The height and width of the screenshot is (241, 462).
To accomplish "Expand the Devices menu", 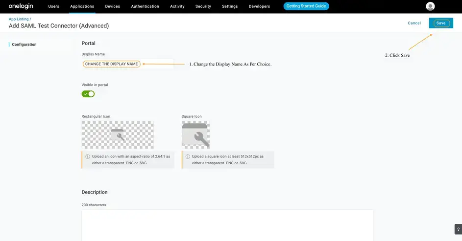I will coord(113,6).
